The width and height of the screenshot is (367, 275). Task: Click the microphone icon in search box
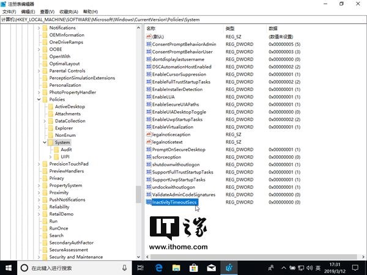point(125,268)
